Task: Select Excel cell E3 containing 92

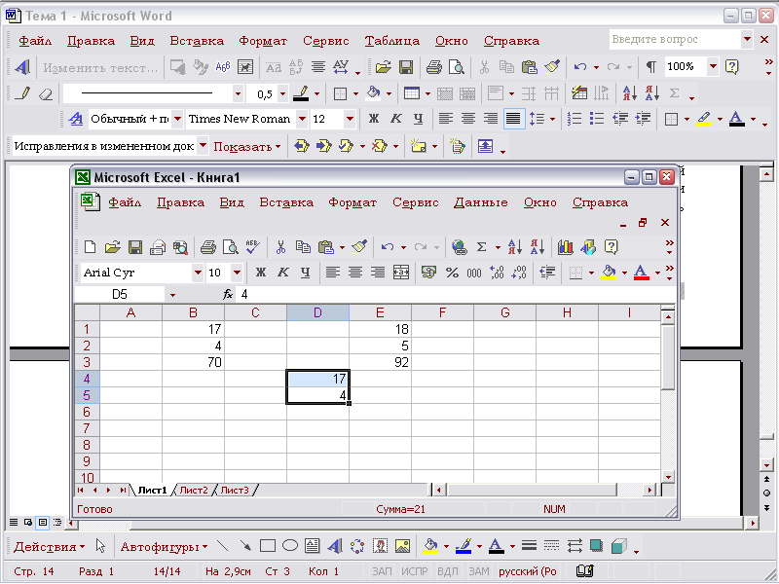Action: coord(380,362)
